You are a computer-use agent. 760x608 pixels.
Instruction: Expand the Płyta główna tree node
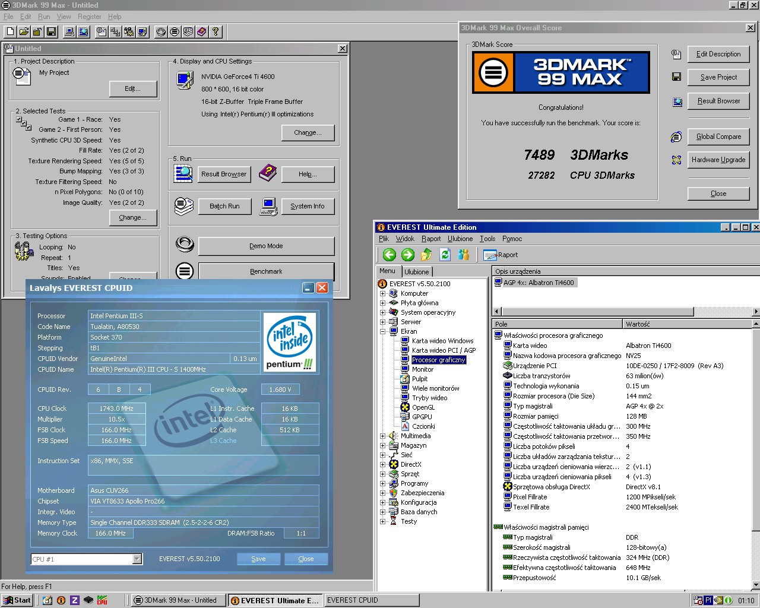tap(383, 303)
